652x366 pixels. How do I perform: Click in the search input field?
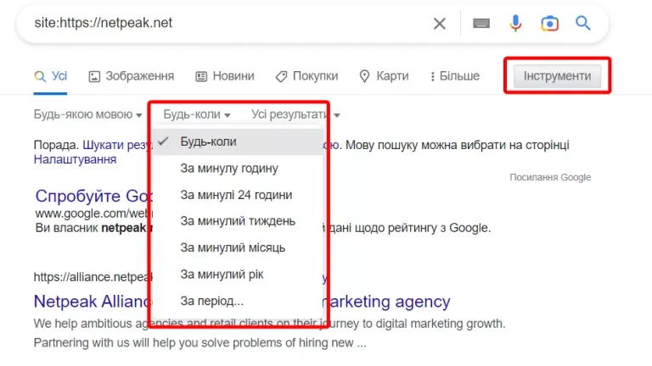tap(228, 23)
